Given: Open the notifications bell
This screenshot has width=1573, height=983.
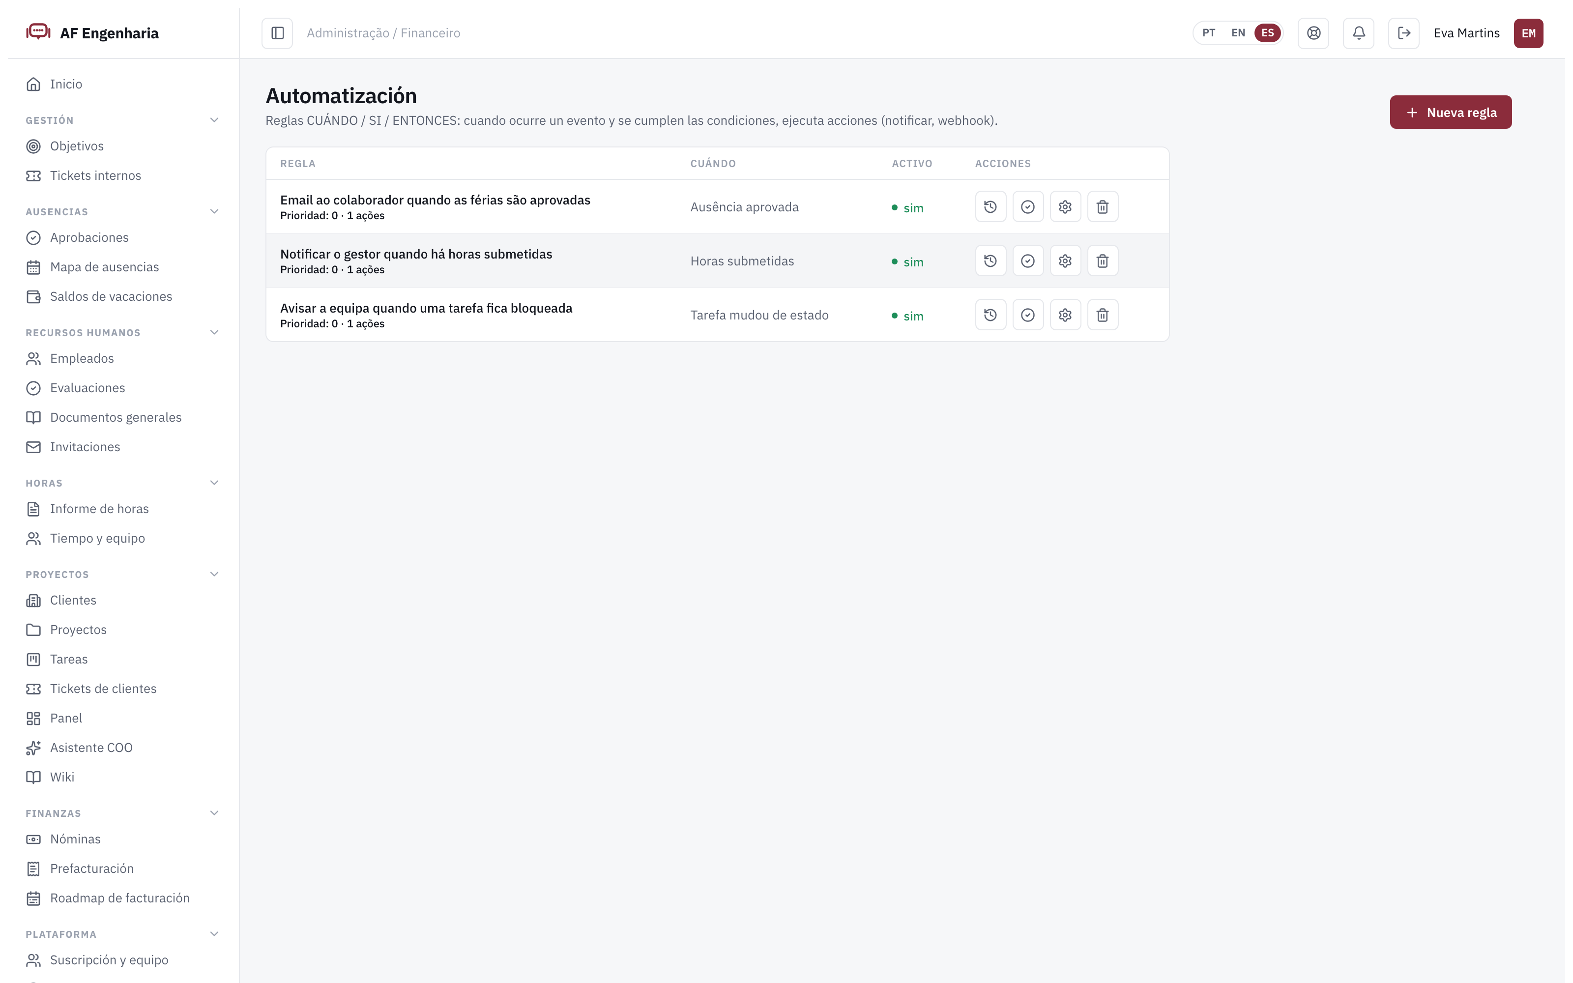Looking at the screenshot, I should (1359, 33).
